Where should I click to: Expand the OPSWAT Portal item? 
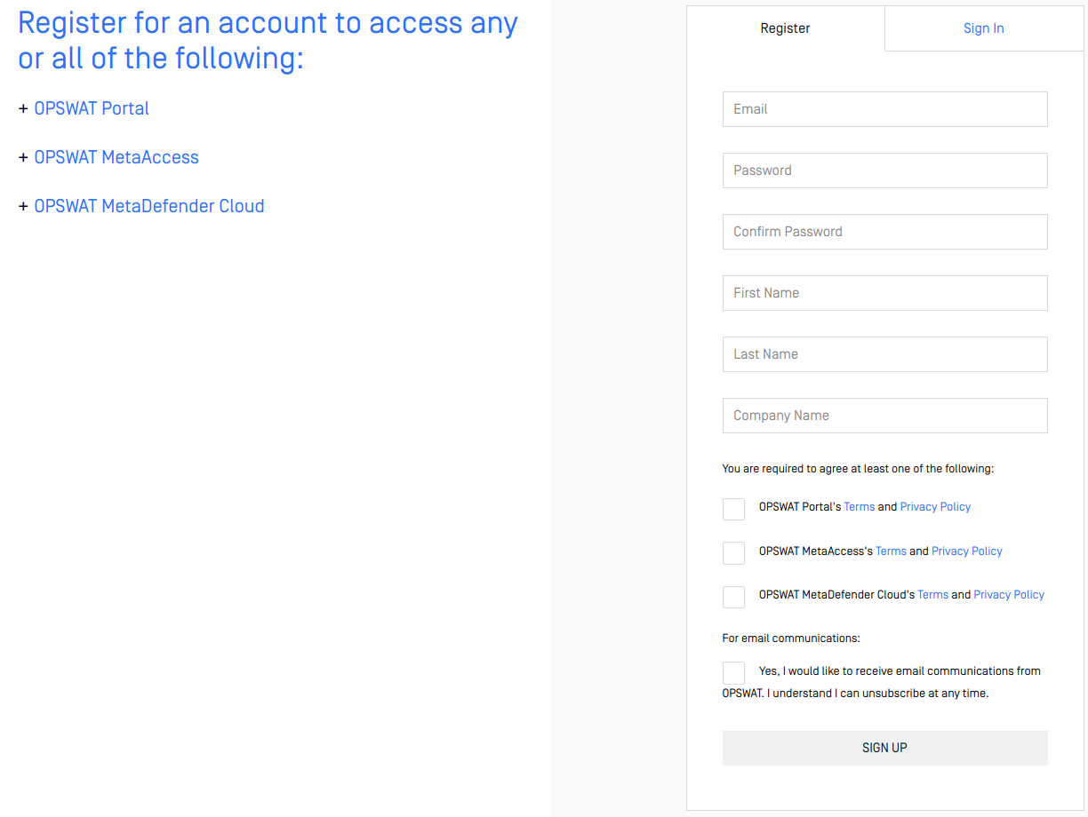(x=84, y=108)
